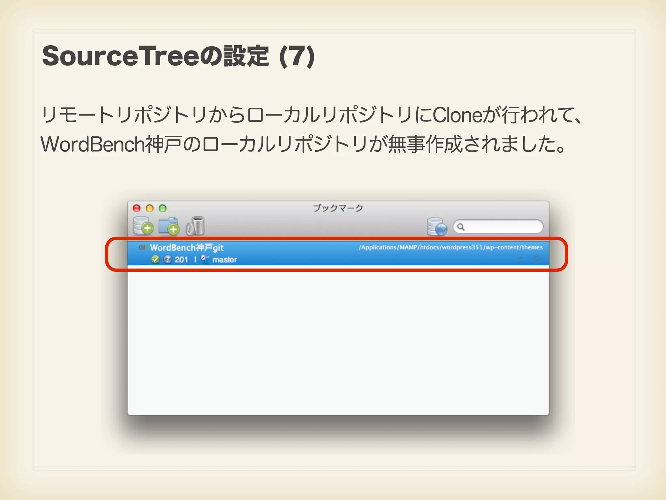
Task: Click the green checkmark status icon
Action: point(155,259)
